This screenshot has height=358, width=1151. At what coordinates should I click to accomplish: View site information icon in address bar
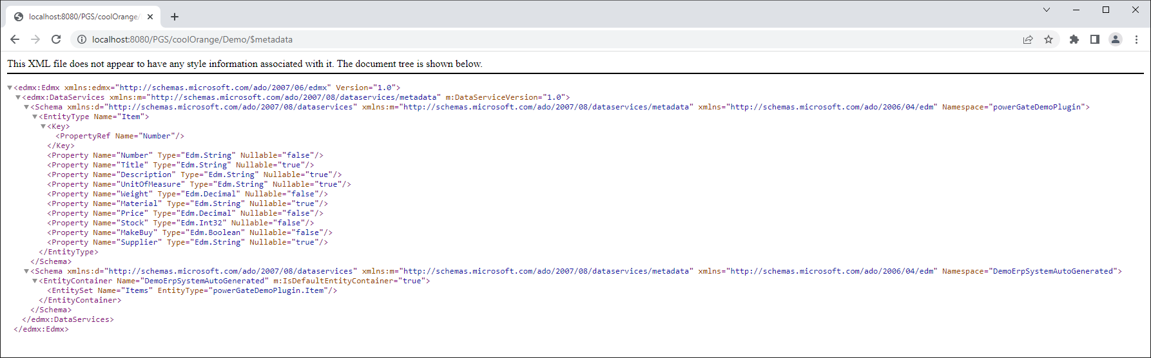82,39
